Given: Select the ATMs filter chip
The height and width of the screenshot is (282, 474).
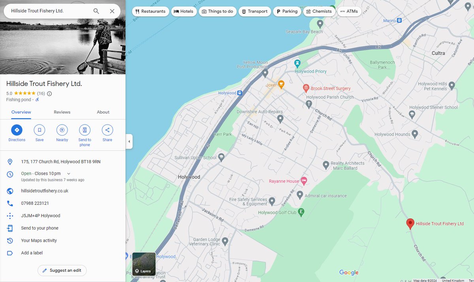Looking at the screenshot, I should 349,11.
